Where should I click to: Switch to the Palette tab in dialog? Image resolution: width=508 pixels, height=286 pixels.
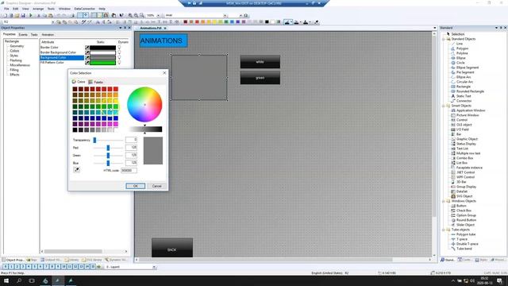pyautogui.click(x=96, y=82)
